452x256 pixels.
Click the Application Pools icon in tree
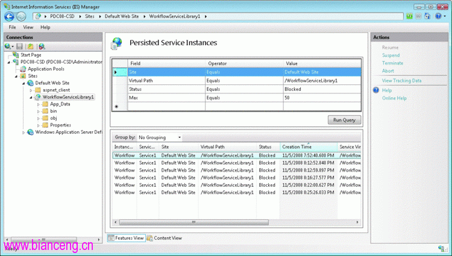[23, 69]
